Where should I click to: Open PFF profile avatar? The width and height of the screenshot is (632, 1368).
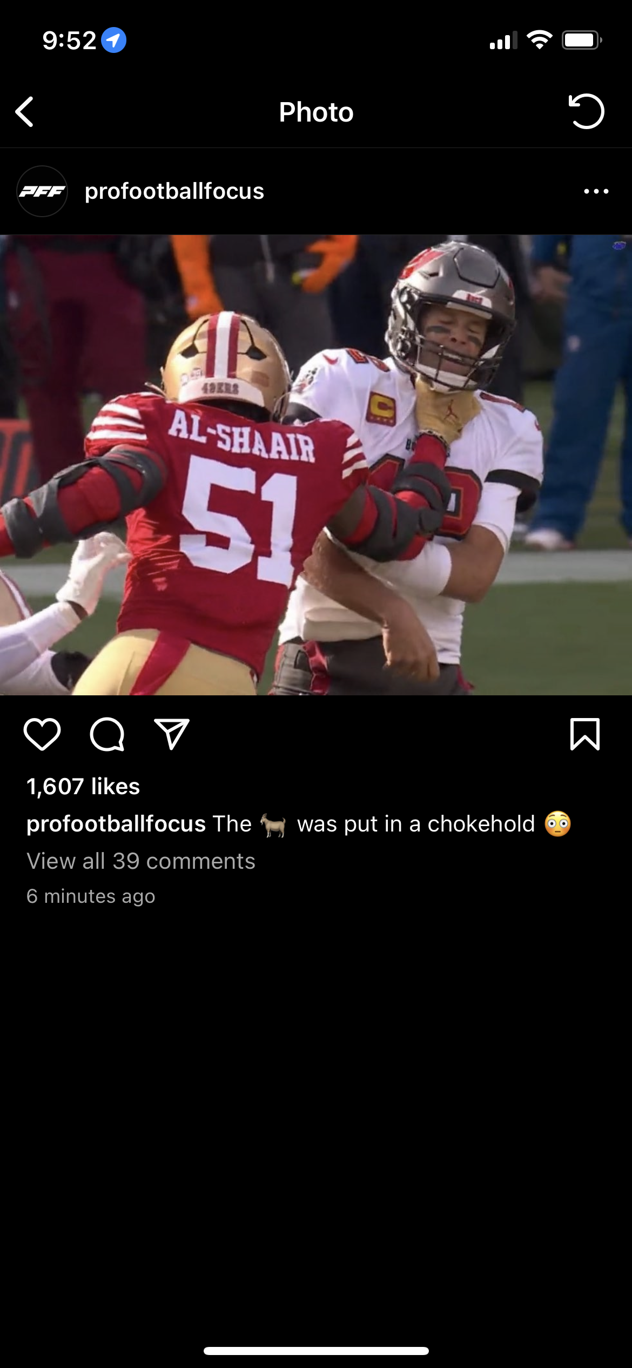pos(42,191)
